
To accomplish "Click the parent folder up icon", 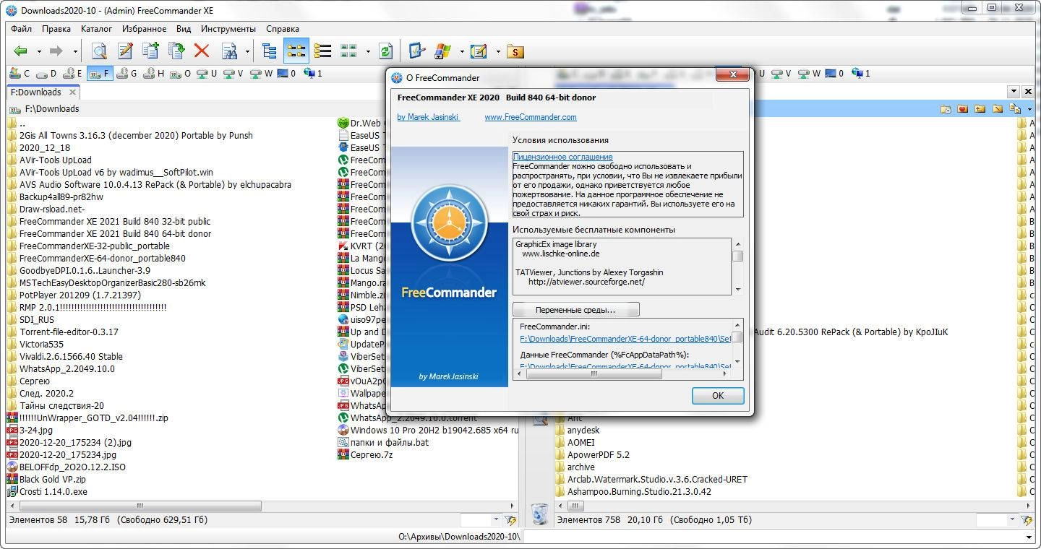I will (x=980, y=109).
